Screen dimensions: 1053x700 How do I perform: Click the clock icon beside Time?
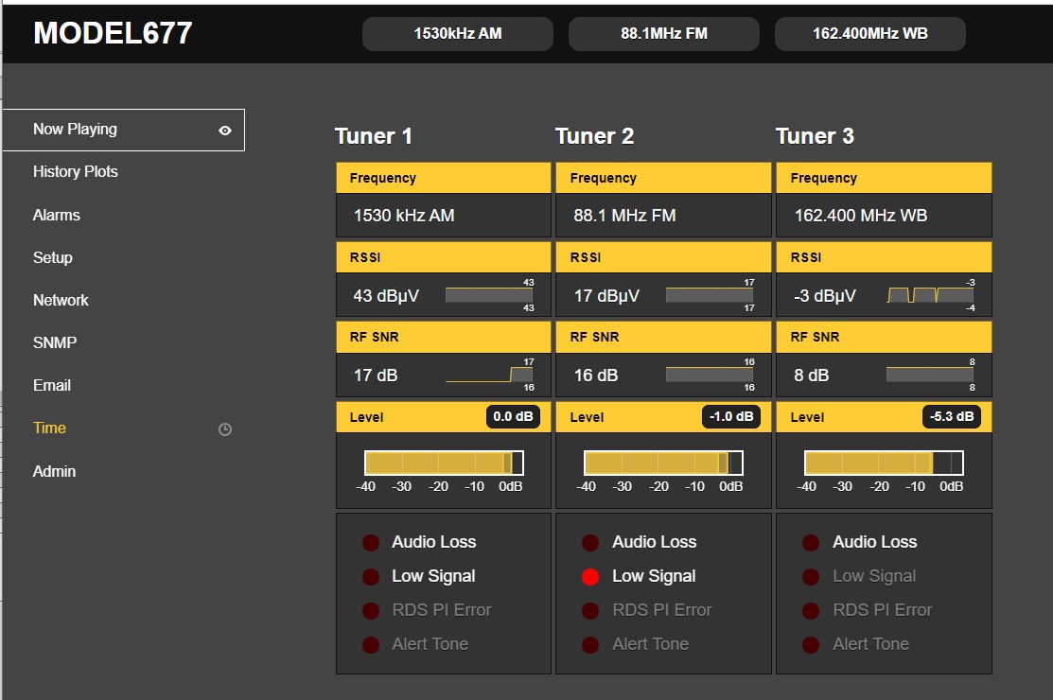pos(225,429)
